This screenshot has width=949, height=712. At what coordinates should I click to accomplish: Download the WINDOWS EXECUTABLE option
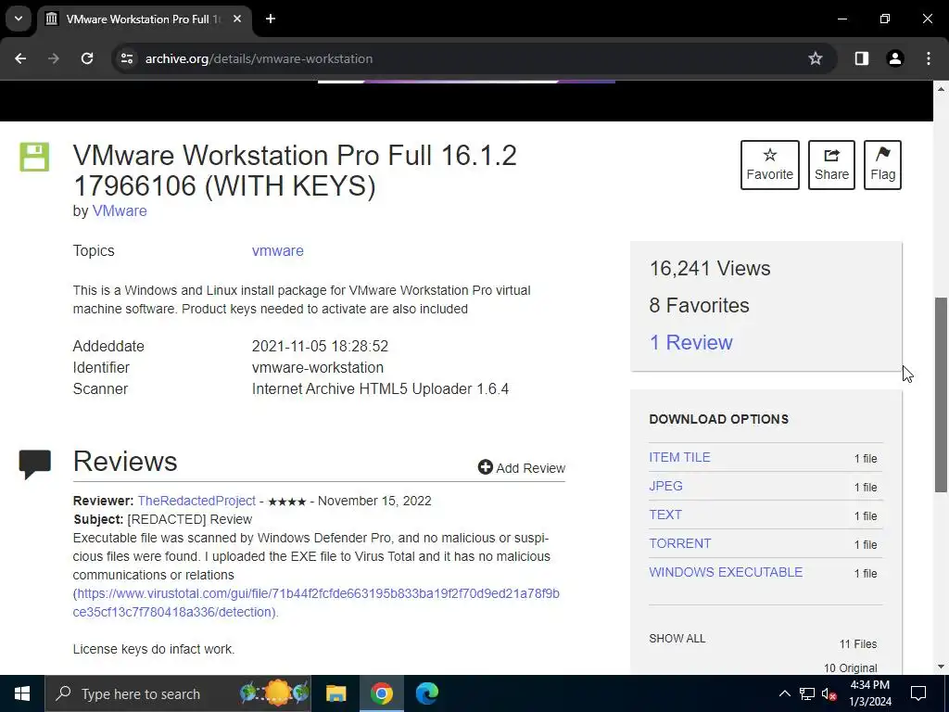tap(726, 572)
